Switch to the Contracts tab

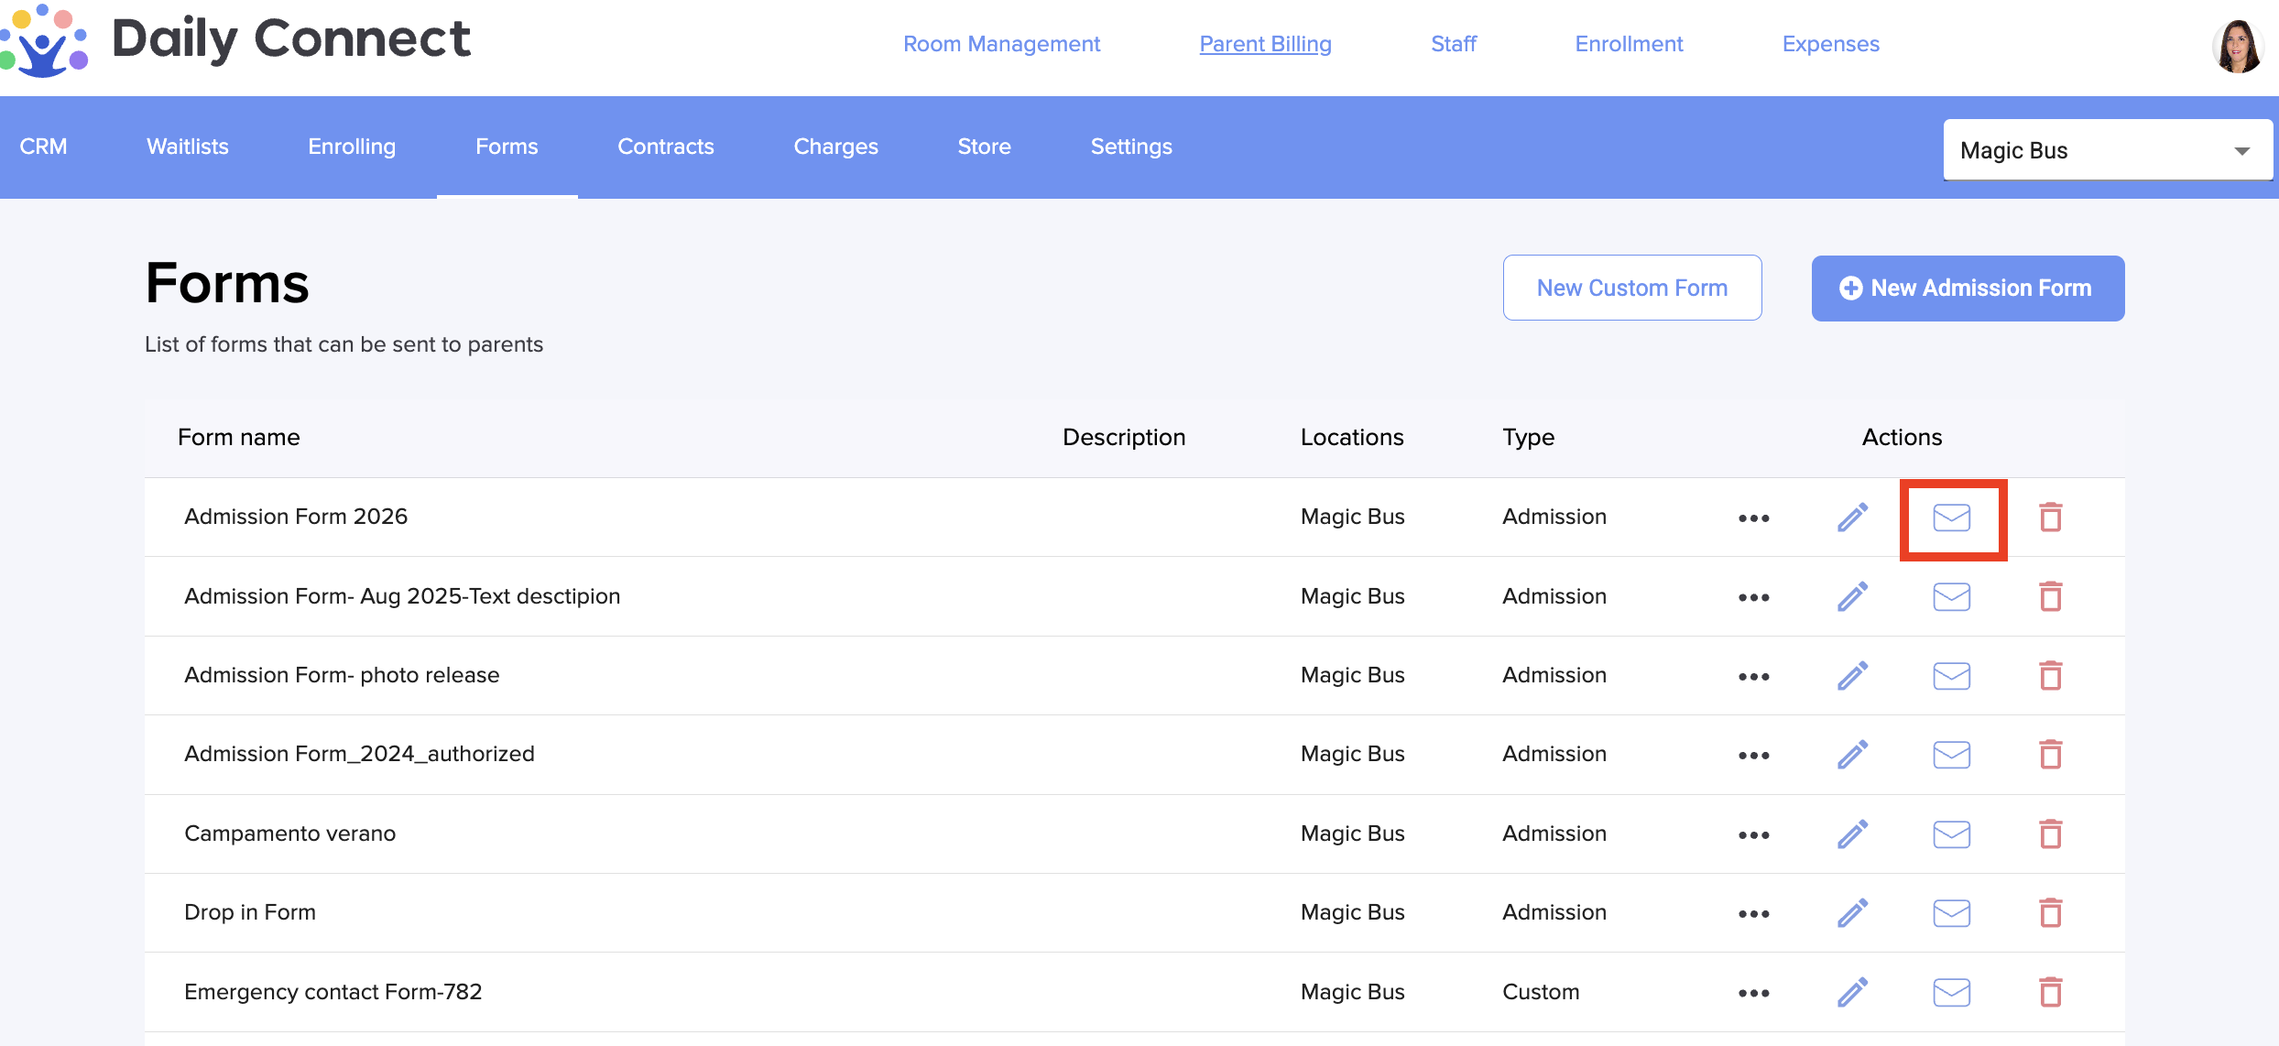(665, 147)
